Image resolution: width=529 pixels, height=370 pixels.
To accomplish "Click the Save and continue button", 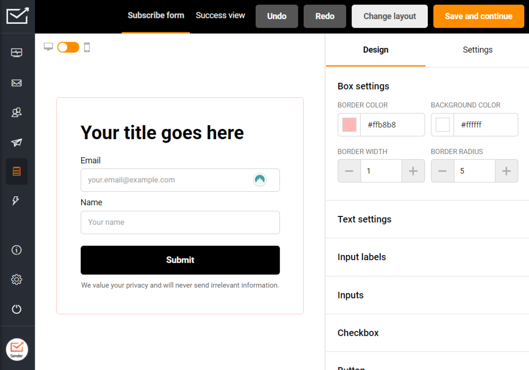I will (x=478, y=16).
